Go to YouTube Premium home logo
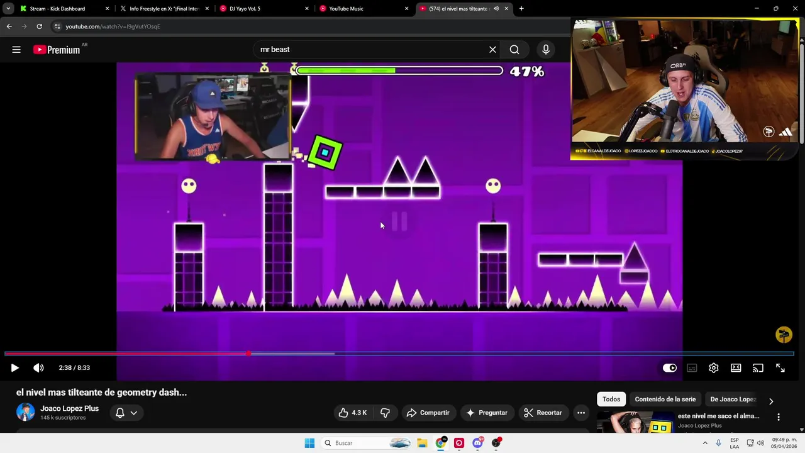Image resolution: width=805 pixels, height=453 pixels. (x=57, y=50)
